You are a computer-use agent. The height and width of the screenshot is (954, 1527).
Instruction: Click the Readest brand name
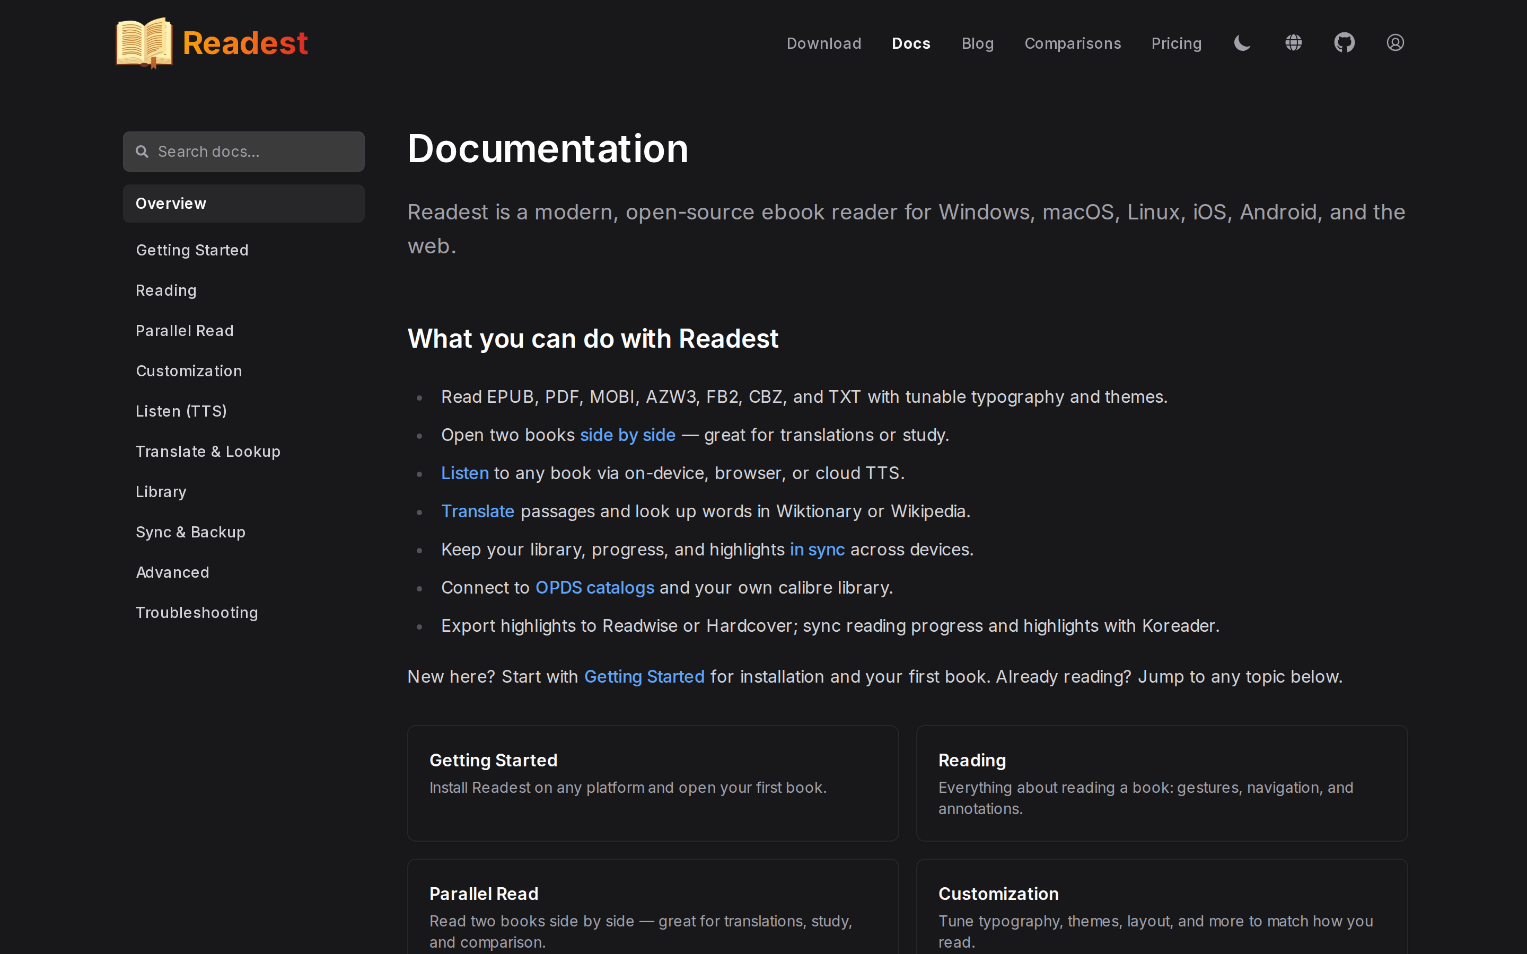click(245, 43)
